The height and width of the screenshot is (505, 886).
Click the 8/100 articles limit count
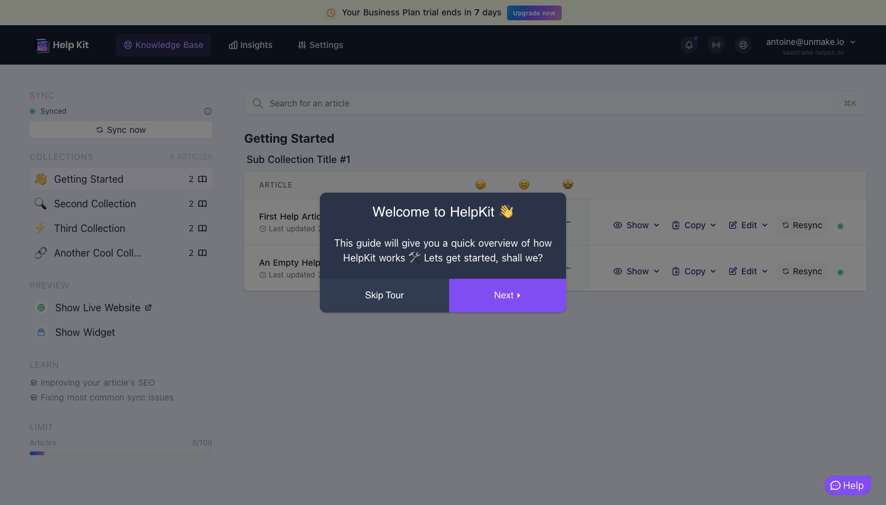(x=202, y=443)
